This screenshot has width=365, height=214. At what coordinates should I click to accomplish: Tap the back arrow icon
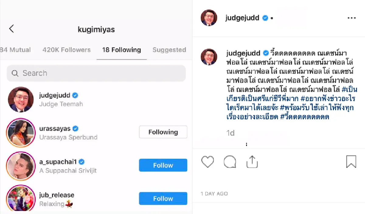pyautogui.click(x=12, y=29)
